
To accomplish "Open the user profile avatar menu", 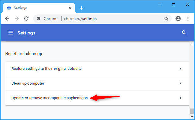I will (178, 19).
